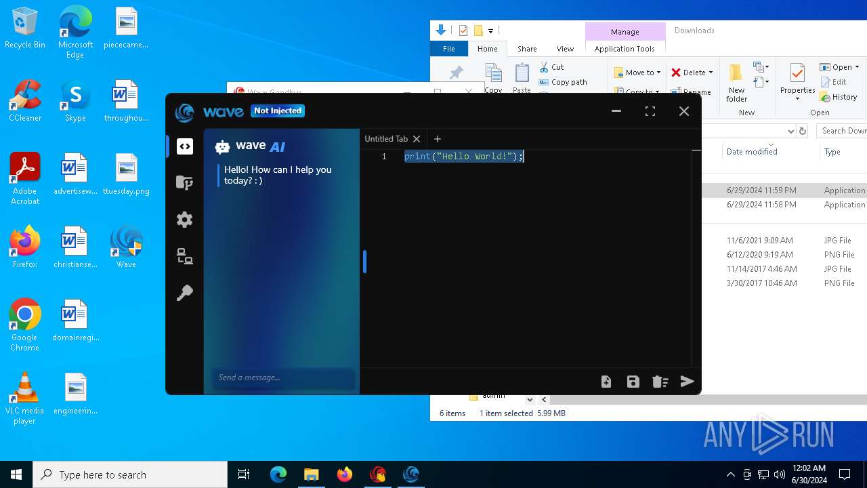The image size is (867, 488).
Task: Open Task View on the taskbar
Action: [244, 474]
